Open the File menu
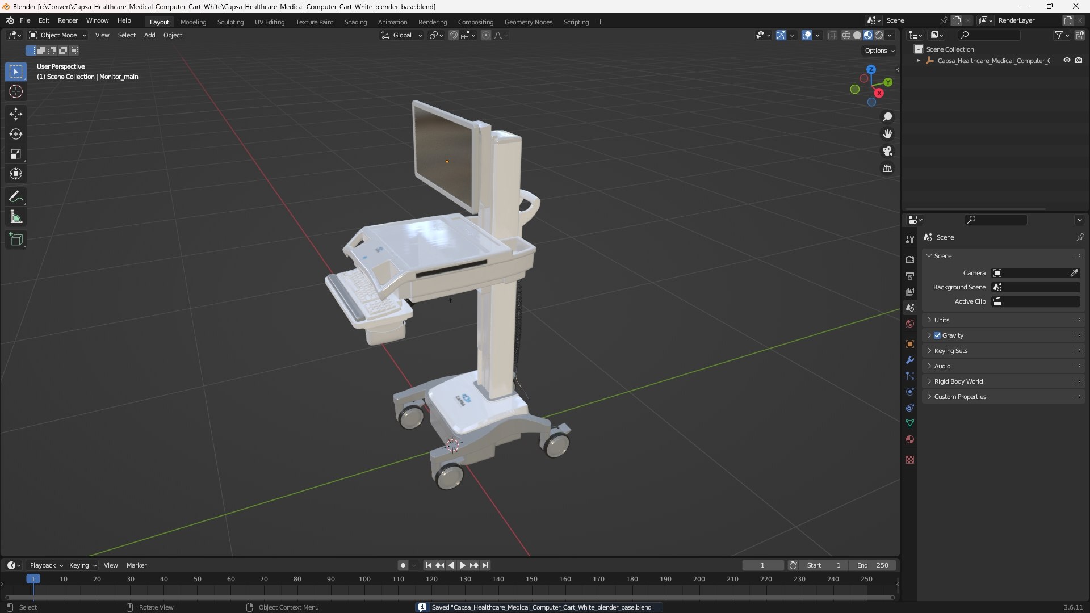Image resolution: width=1090 pixels, height=613 pixels. [25, 20]
